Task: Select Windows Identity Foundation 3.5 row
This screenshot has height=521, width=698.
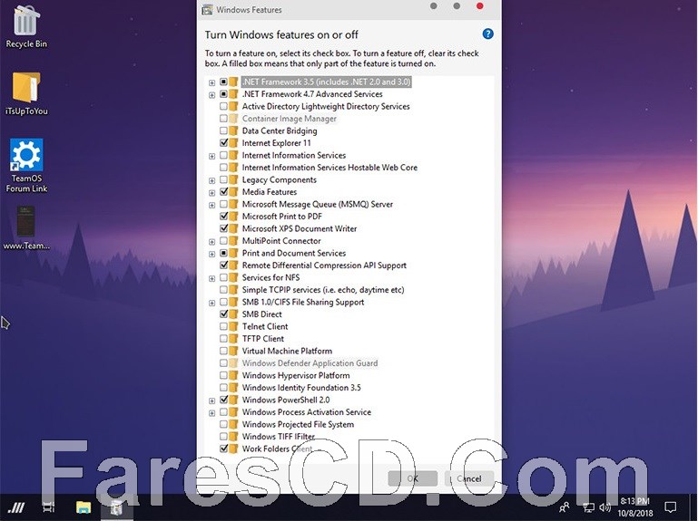Action: click(301, 388)
